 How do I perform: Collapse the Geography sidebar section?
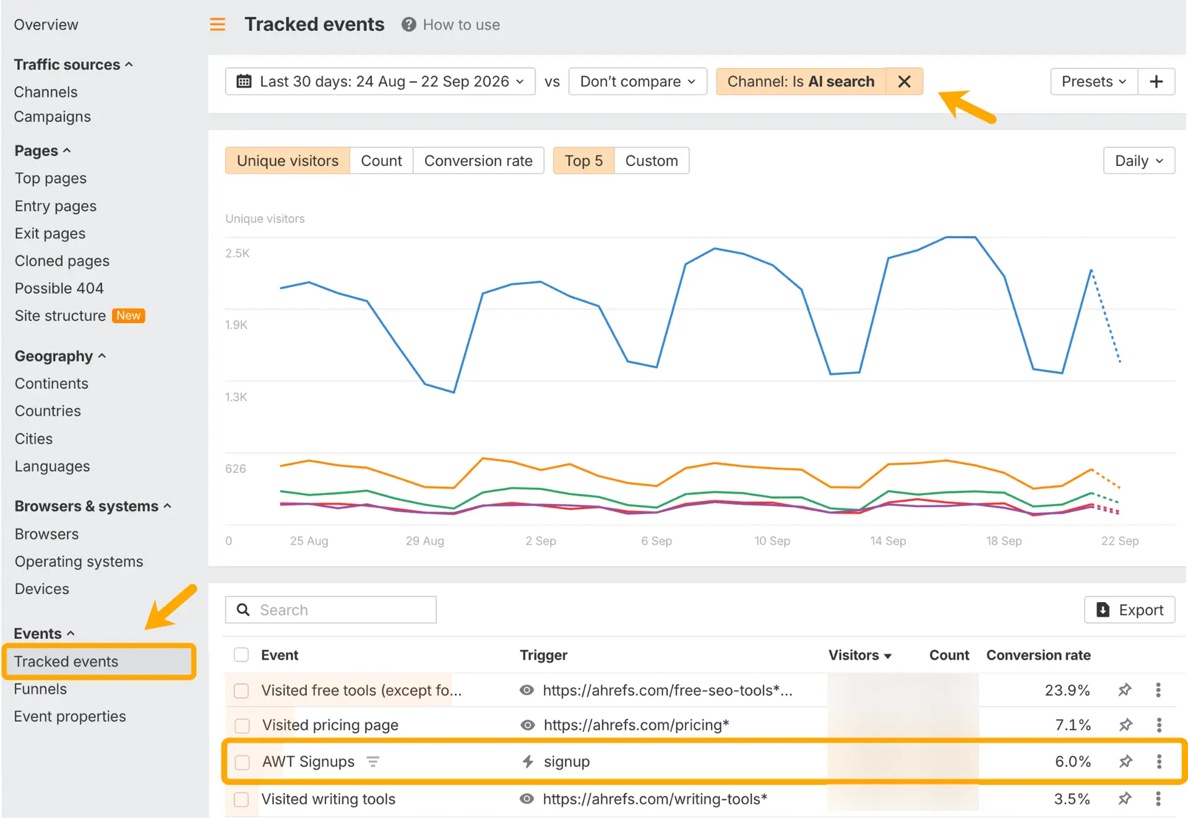click(60, 356)
